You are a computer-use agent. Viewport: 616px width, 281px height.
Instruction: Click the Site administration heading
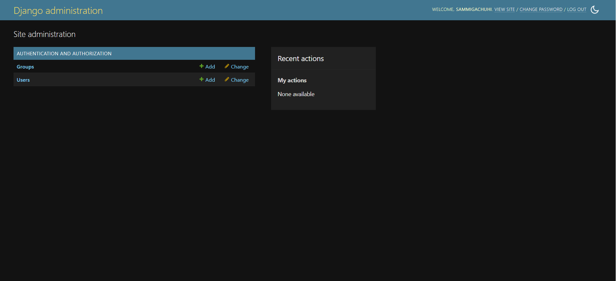point(44,34)
